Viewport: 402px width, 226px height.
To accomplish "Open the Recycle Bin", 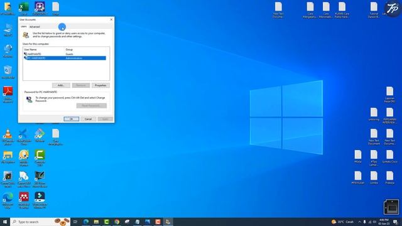I will click(x=8, y=72).
